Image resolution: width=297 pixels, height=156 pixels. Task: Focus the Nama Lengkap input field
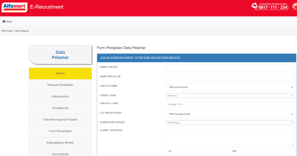[230, 68]
